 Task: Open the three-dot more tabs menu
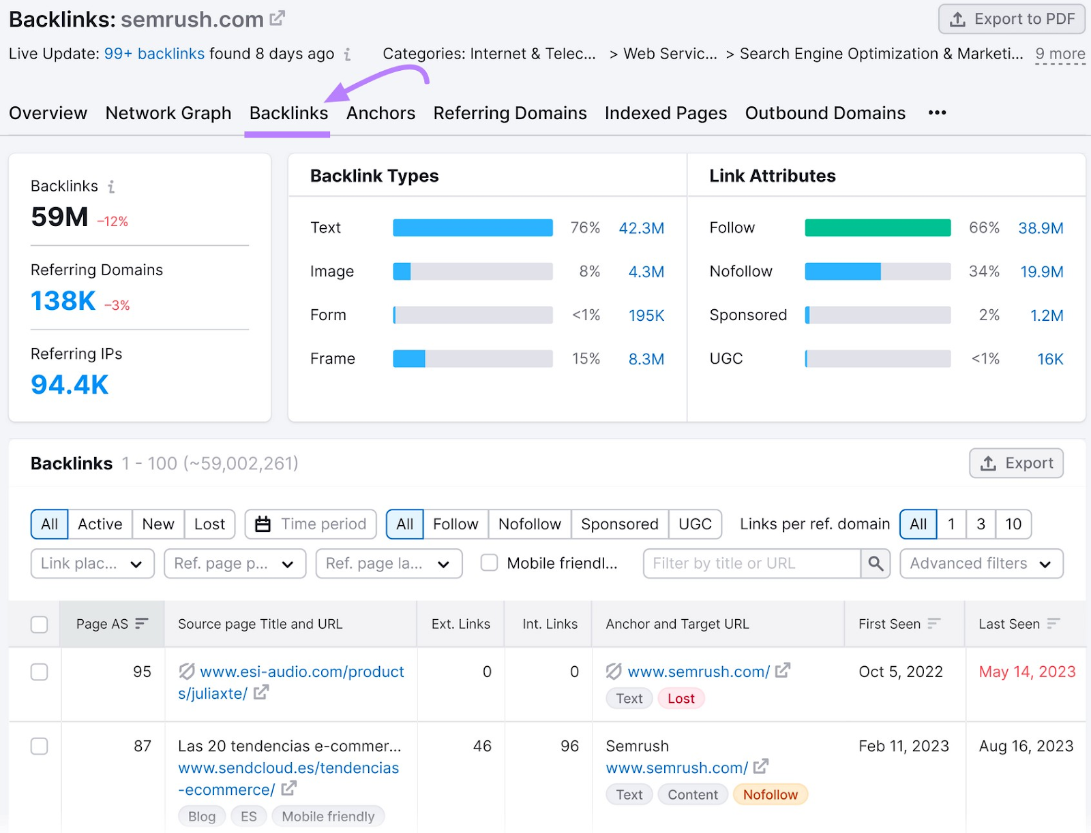937,112
